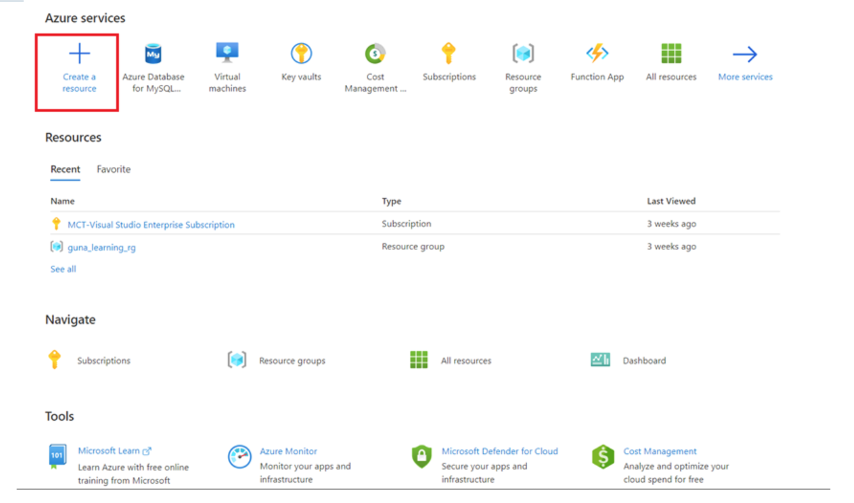Open the guna_learning_rg resource group link
This screenshot has height=503, width=854.
101,247
